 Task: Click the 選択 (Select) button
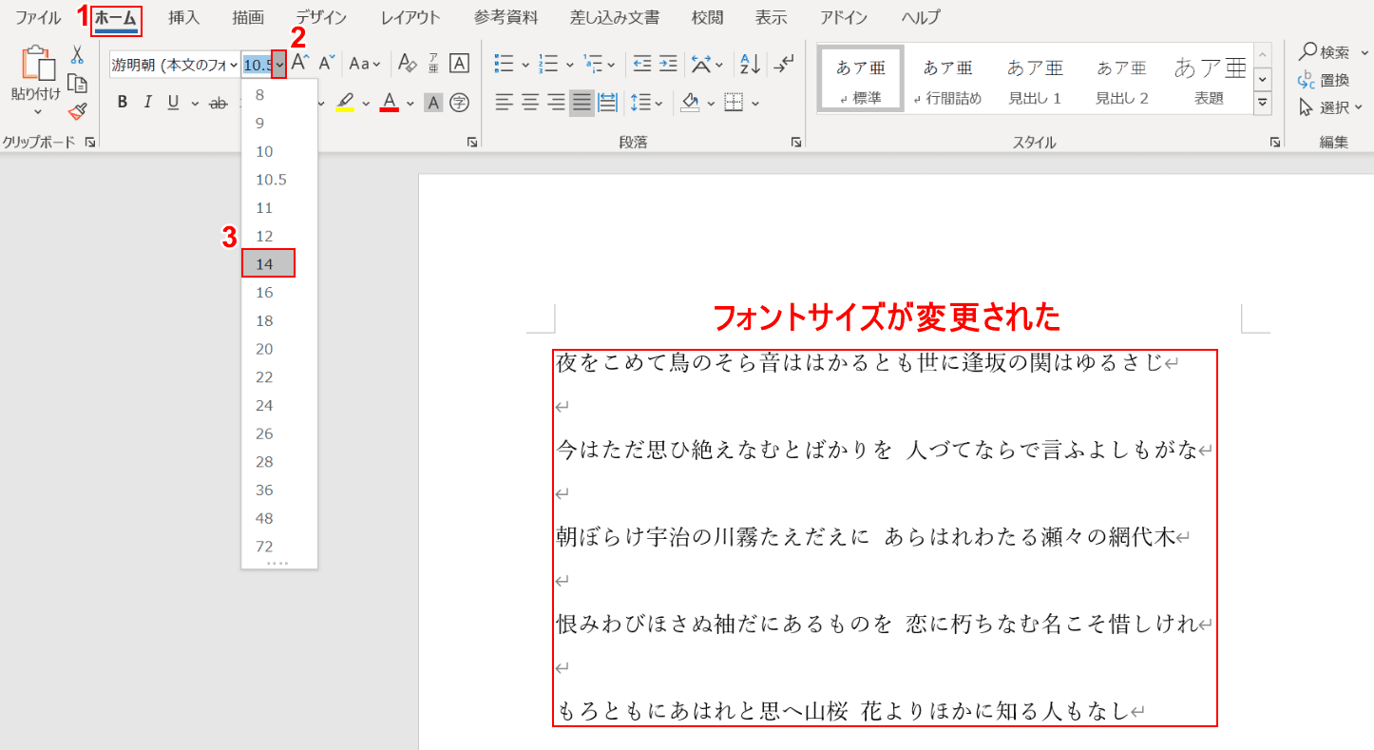click(x=1331, y=107)
